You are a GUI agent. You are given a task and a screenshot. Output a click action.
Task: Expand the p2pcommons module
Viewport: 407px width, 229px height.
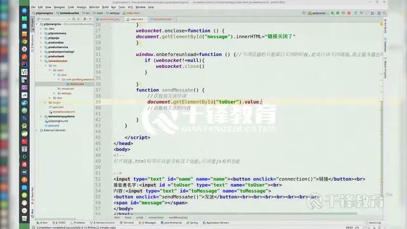tap(41, 33)
